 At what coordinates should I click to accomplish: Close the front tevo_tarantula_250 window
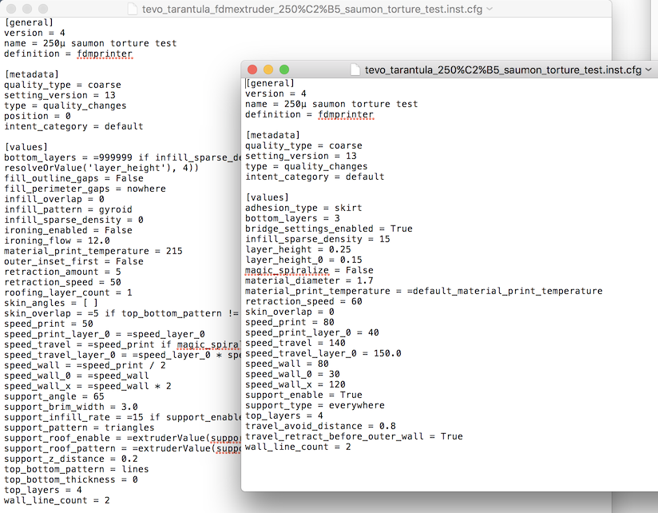[x=252, y=70]
